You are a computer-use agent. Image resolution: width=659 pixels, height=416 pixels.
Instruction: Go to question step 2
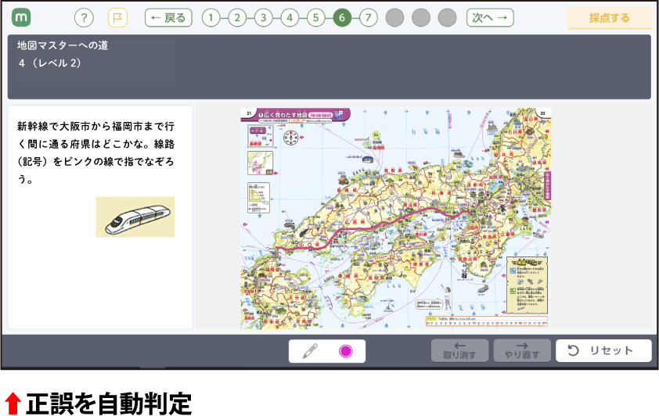(x=237, y=18)
